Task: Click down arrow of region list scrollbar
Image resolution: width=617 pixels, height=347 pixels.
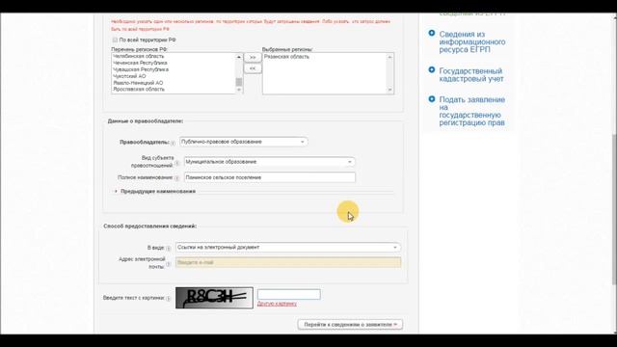Action: pos(239,90)
